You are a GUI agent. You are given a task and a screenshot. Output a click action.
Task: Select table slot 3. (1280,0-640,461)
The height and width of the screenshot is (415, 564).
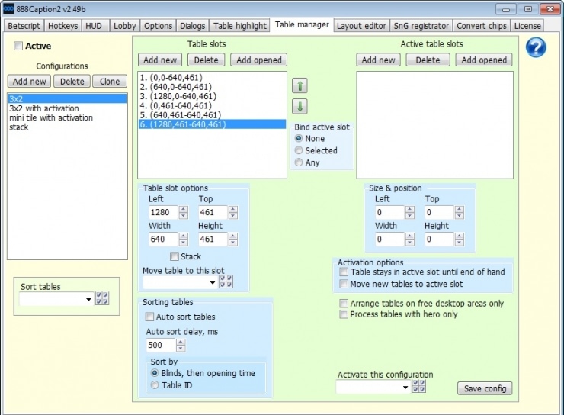coord(212,96)
